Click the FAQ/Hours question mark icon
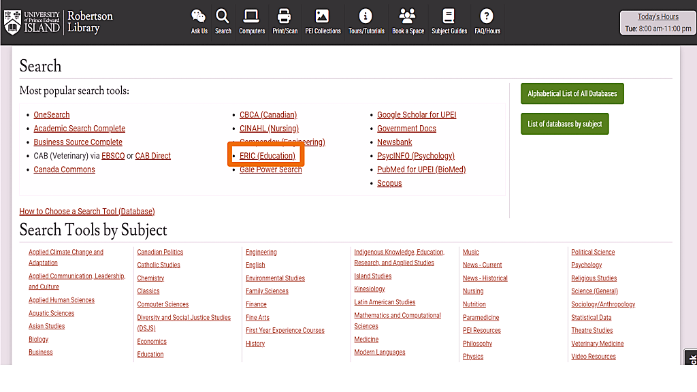This screenshot has width=697, height=392. click(x=487, y=16)
